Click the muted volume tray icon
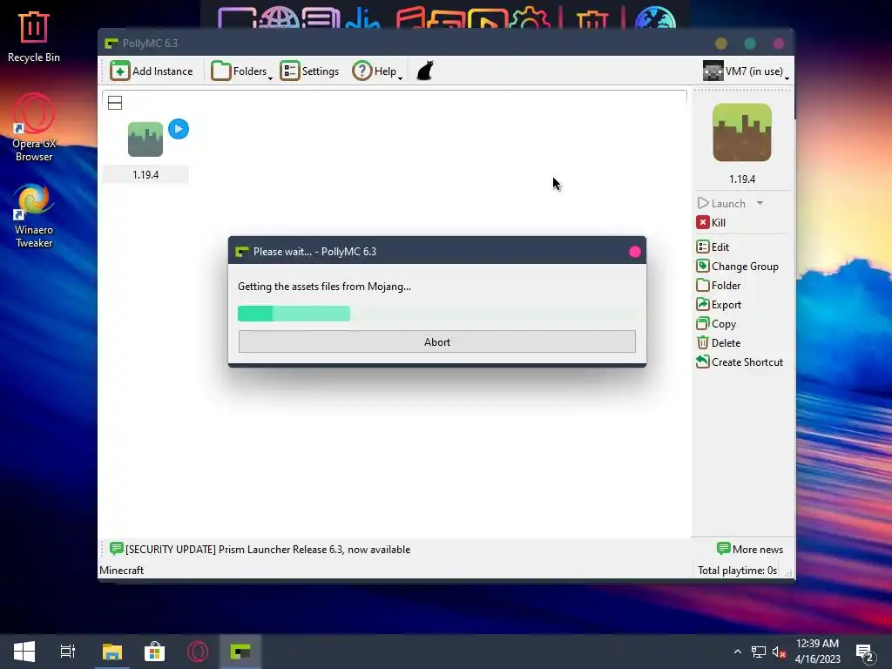Screen dimensions: 892x669 click(779, 652)
